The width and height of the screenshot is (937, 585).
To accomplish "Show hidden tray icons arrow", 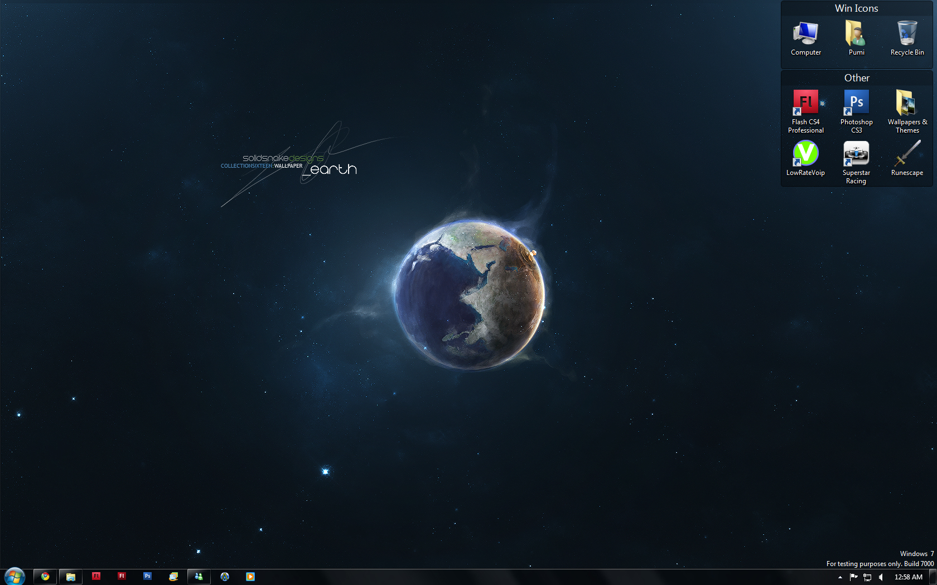I will [x=840, y=577].
